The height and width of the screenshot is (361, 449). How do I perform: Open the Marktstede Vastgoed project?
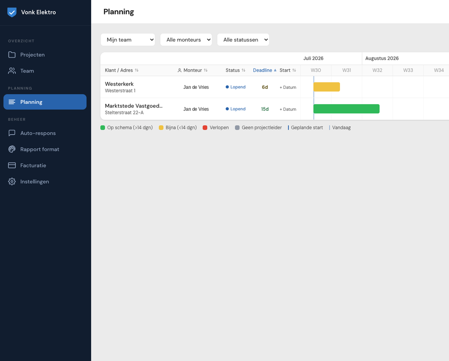pos(134,106)
